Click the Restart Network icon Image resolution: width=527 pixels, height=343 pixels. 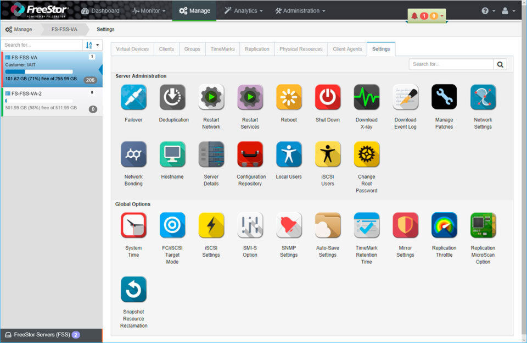click(211, 97)
